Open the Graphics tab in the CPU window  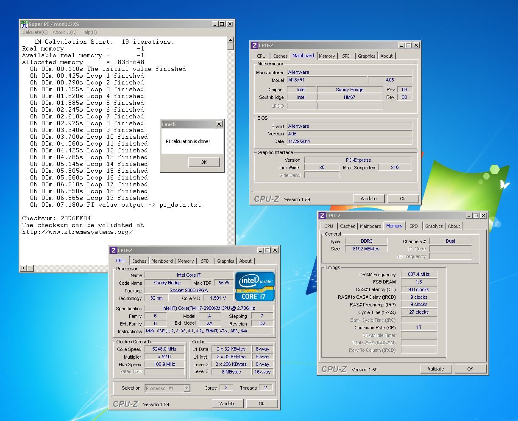point(225,261)
